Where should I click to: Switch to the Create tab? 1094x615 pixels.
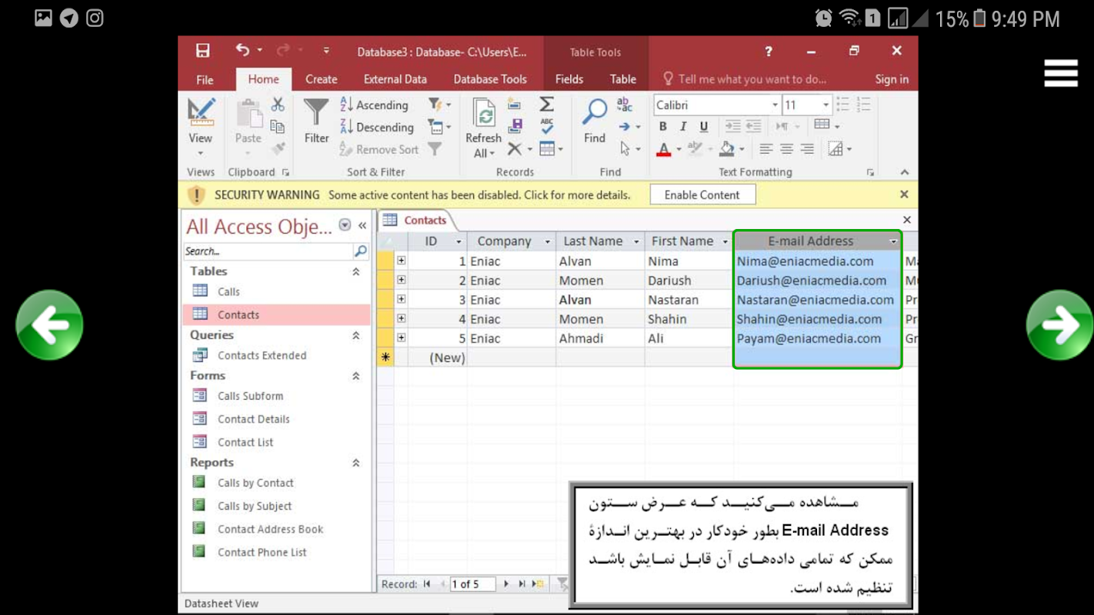(321, 79)
